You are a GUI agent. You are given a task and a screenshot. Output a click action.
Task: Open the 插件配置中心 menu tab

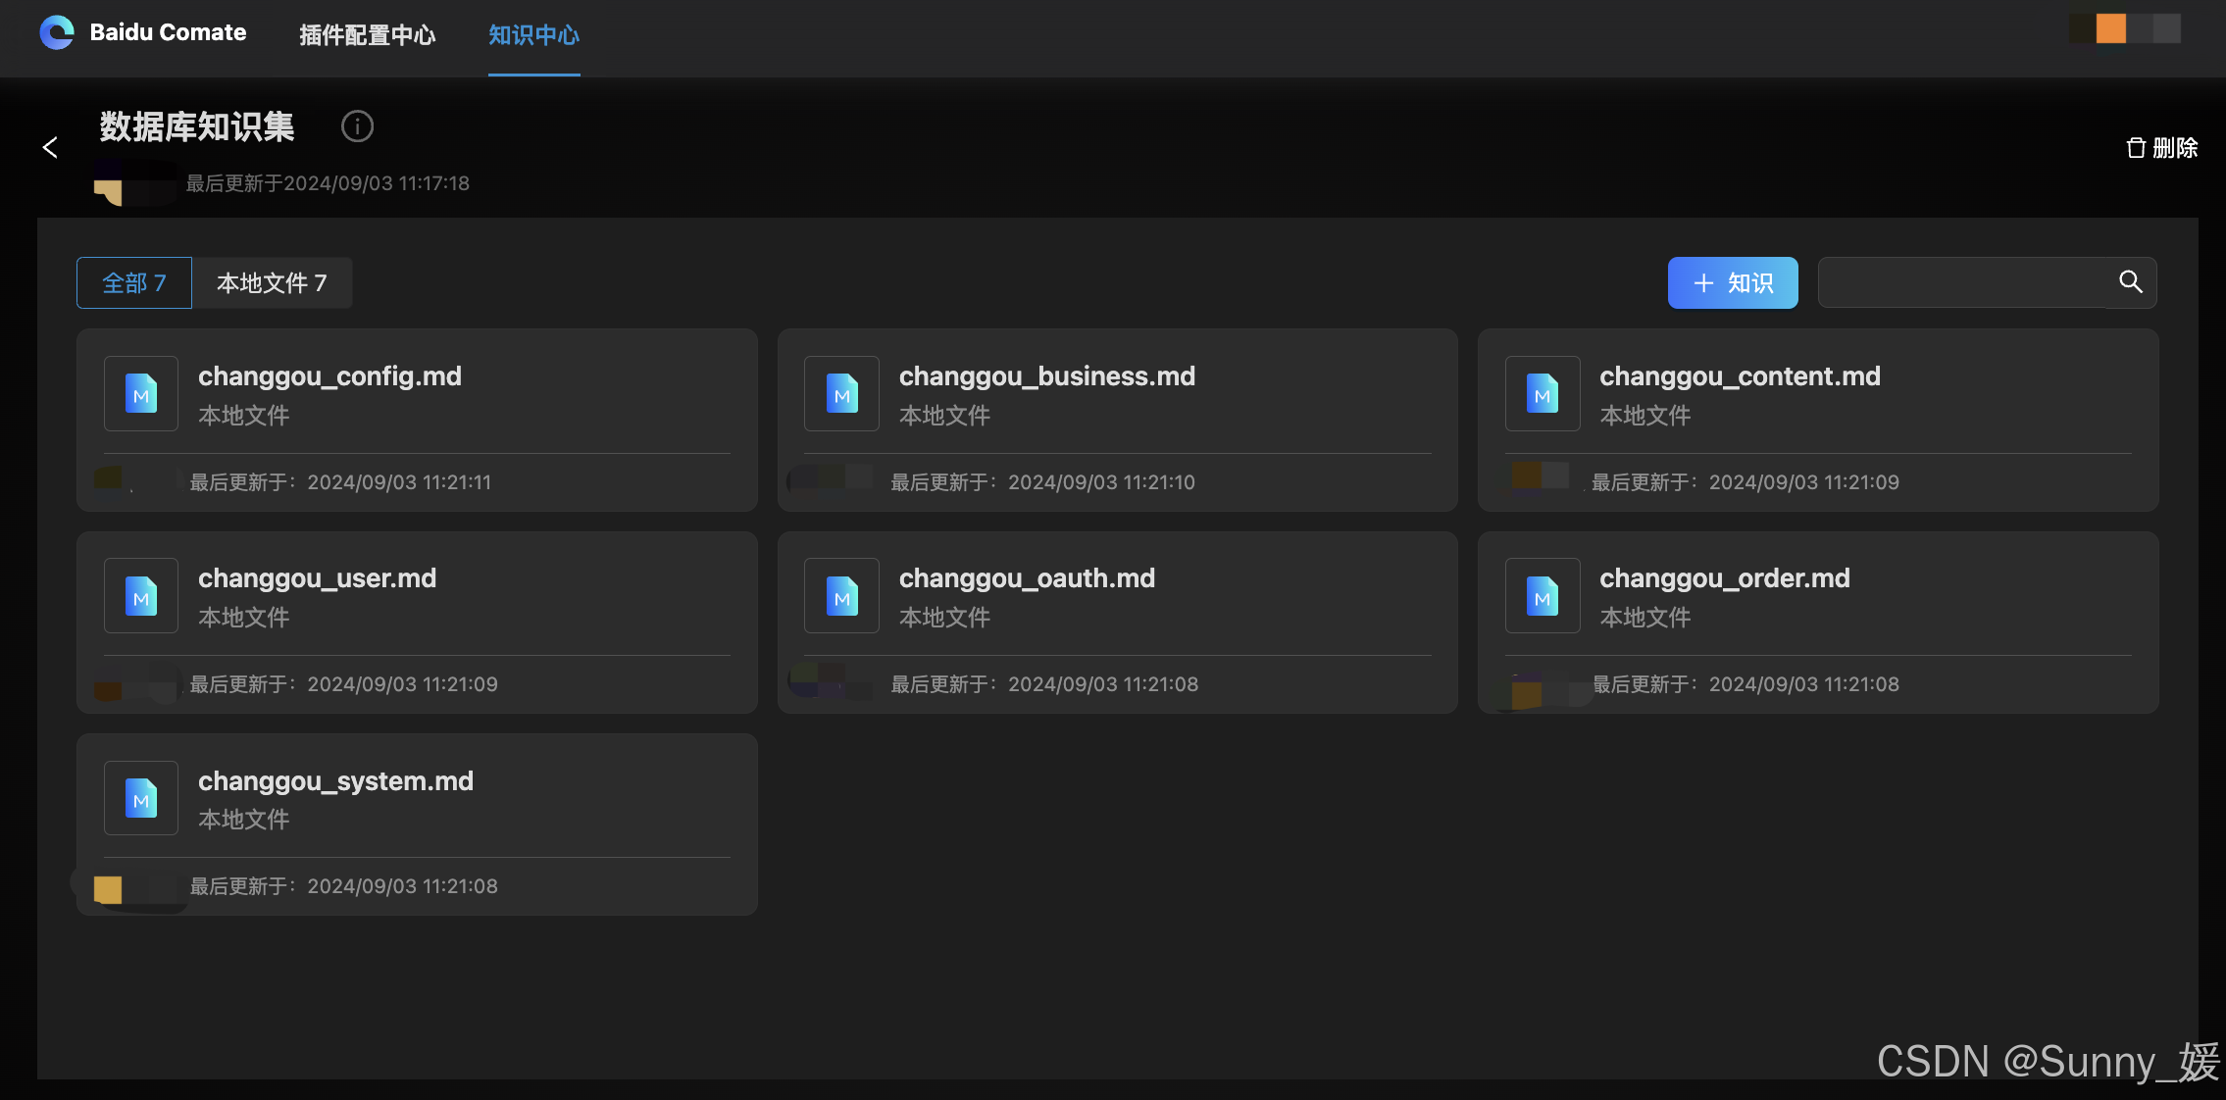[367, 35]
